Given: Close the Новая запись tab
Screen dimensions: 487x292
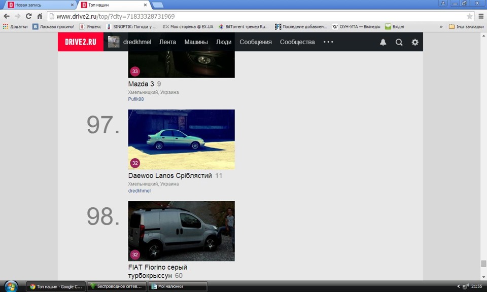Looking at the screenshot, I should (x=72, y=5).
